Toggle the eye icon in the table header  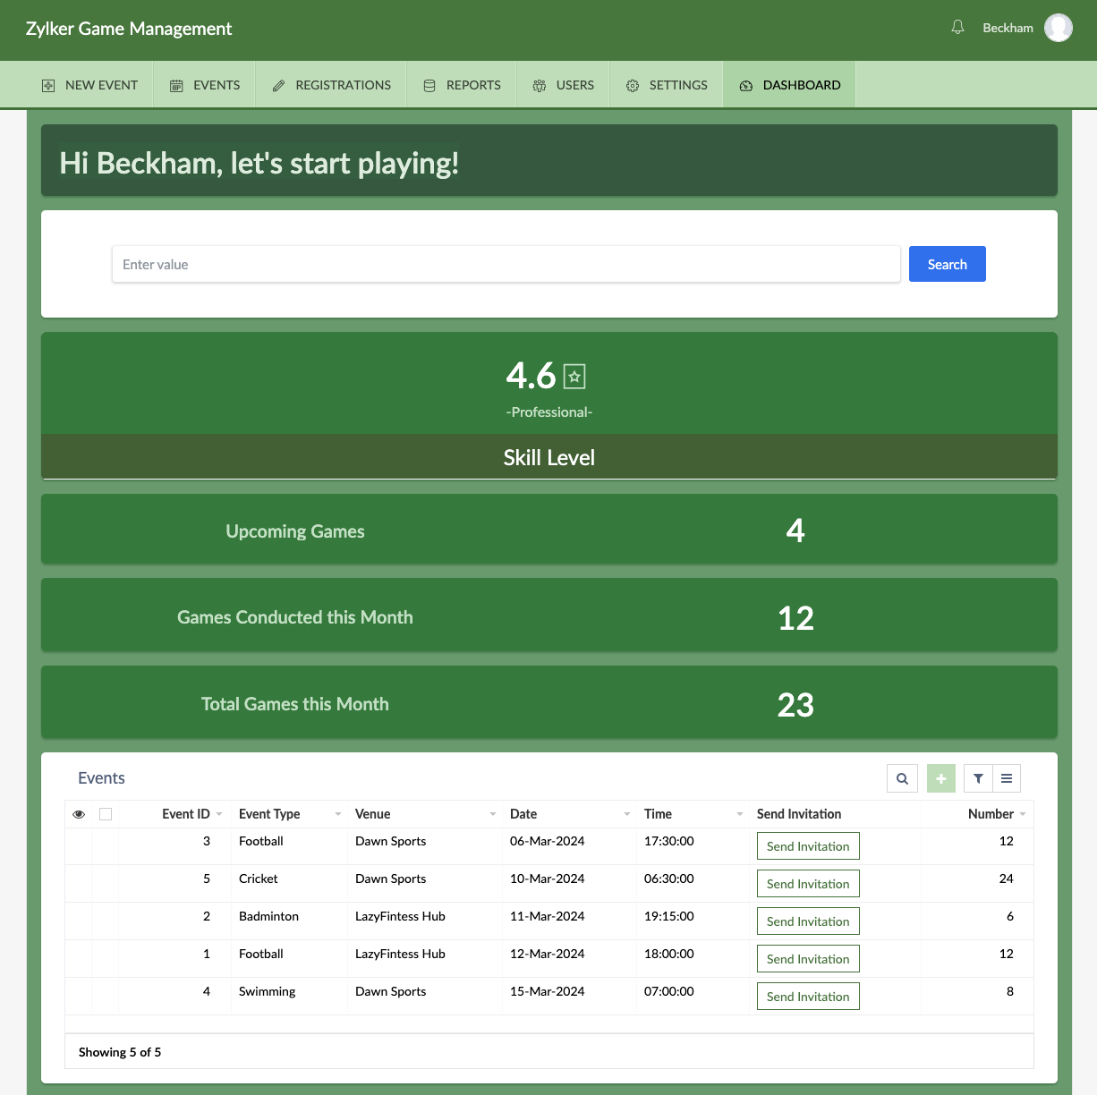(79, 814)
